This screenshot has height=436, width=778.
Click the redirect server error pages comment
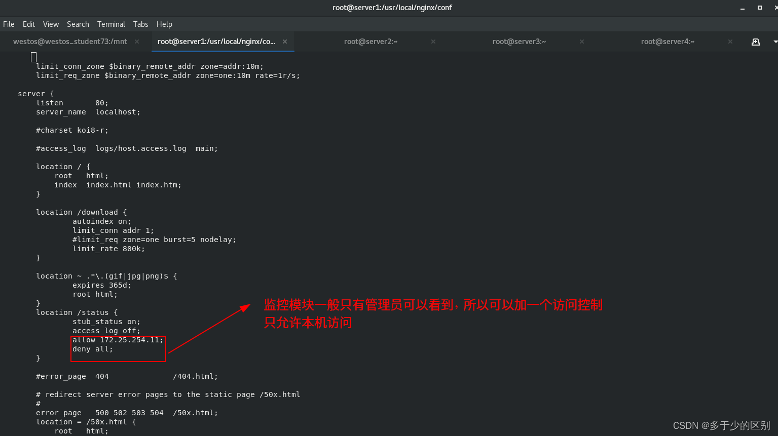pyautogui.click(x=168, y=394)
